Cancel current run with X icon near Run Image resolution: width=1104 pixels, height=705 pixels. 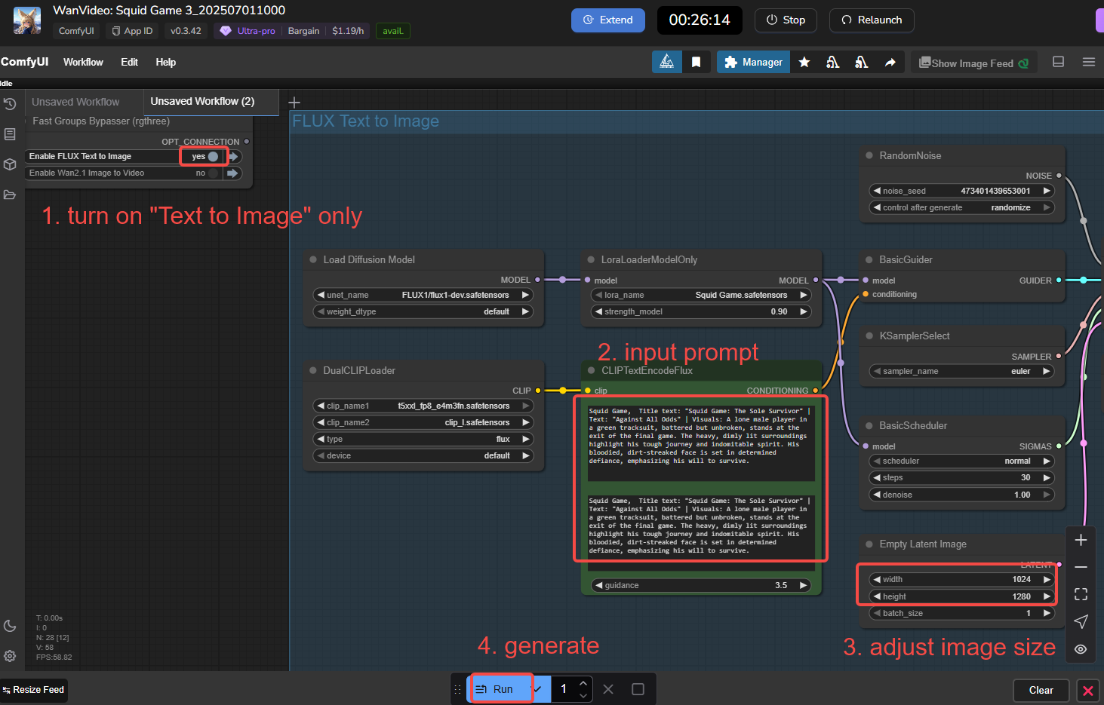(608, 689)
